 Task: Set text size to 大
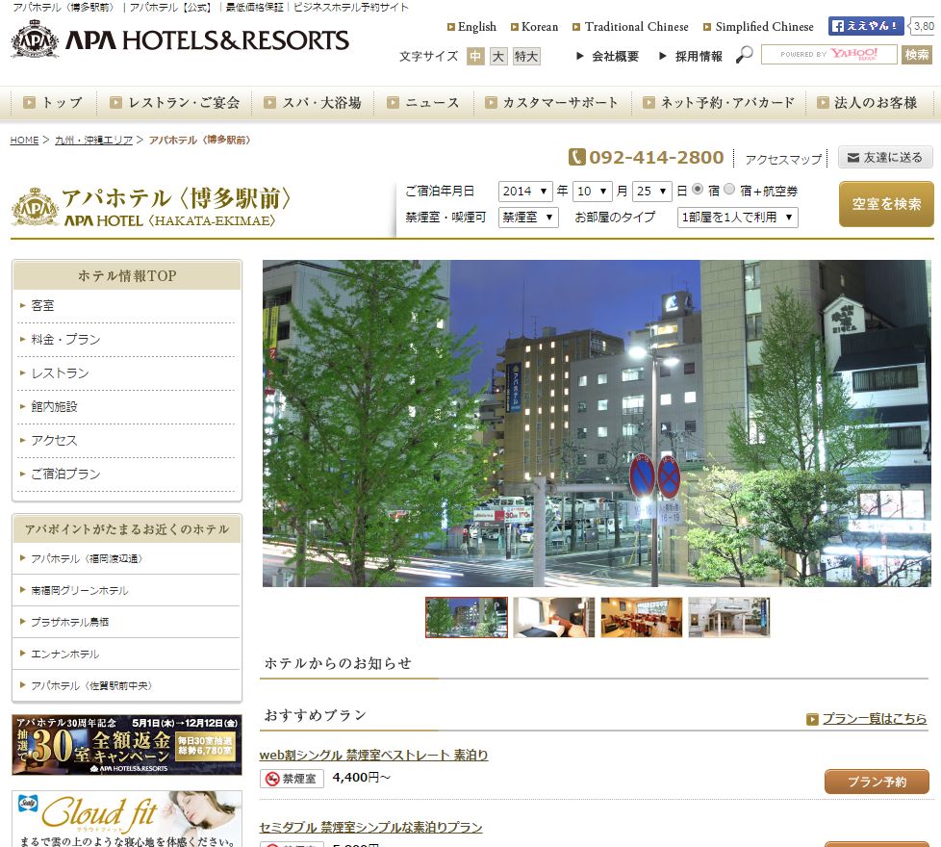tap(498, 57)
